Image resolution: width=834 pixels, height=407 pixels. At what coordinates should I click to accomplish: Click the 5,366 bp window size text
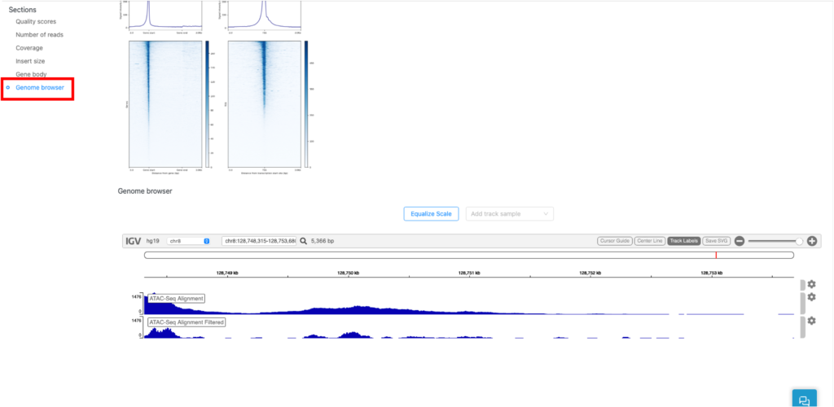[323, 241]
